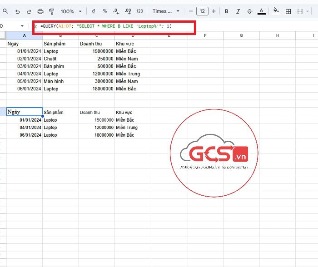Select column D header

(133, 35)
